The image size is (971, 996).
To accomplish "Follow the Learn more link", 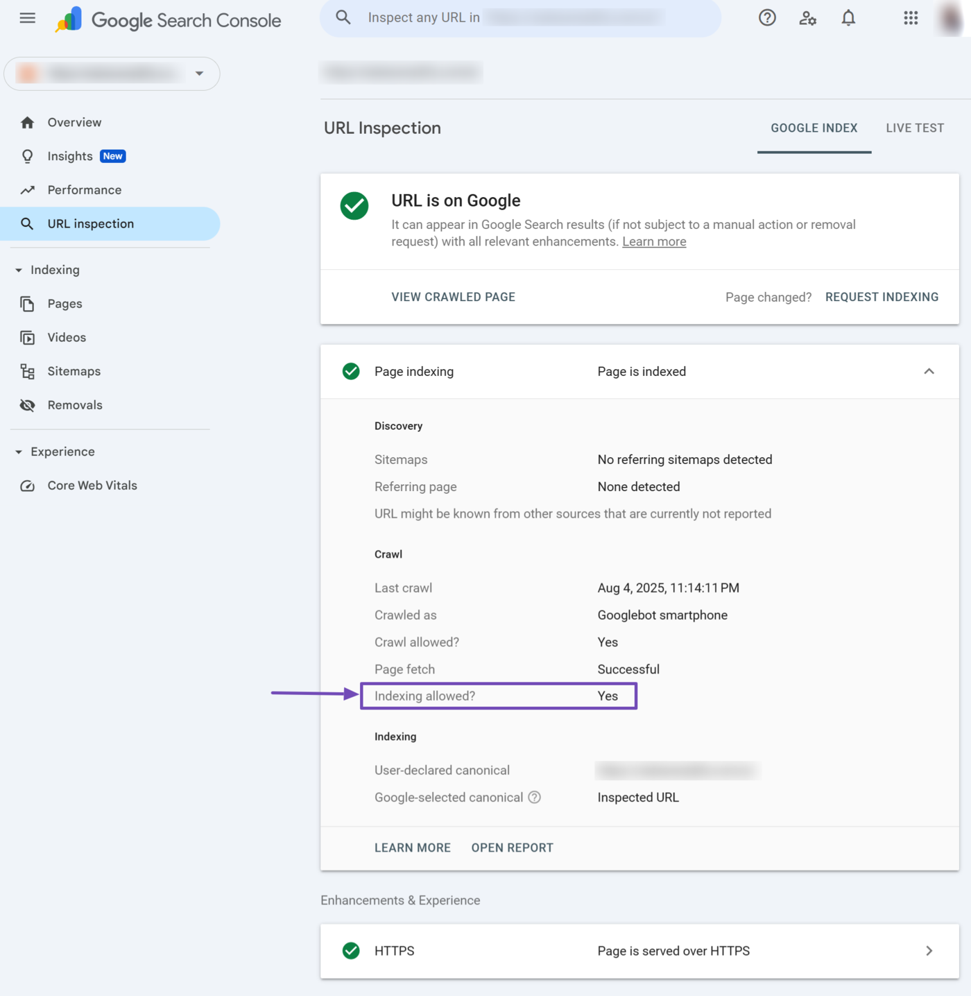I will [x=654, y=241].
